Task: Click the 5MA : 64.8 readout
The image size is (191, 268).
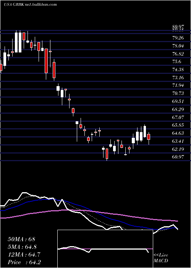Action: click(22, 247)
